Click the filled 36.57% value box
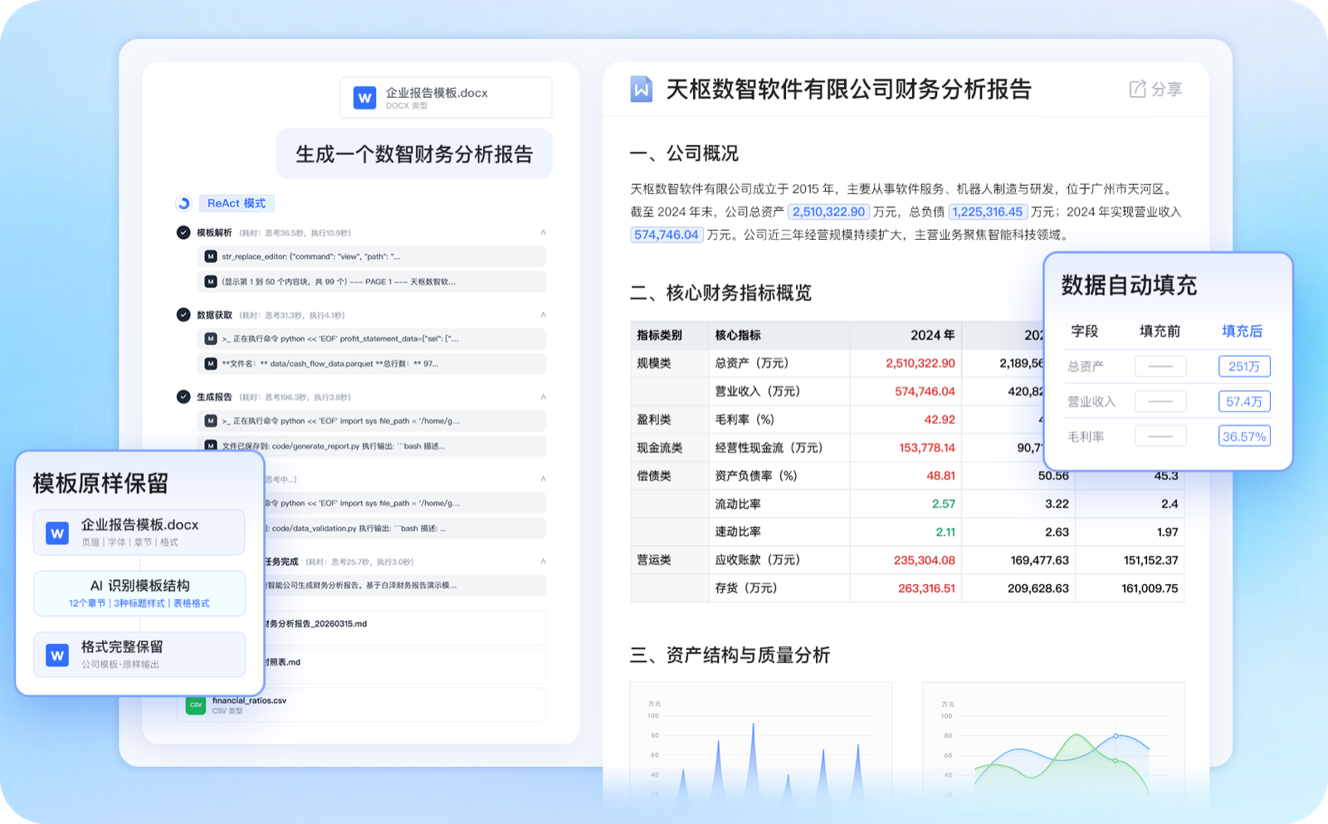 click(1244, 436)
